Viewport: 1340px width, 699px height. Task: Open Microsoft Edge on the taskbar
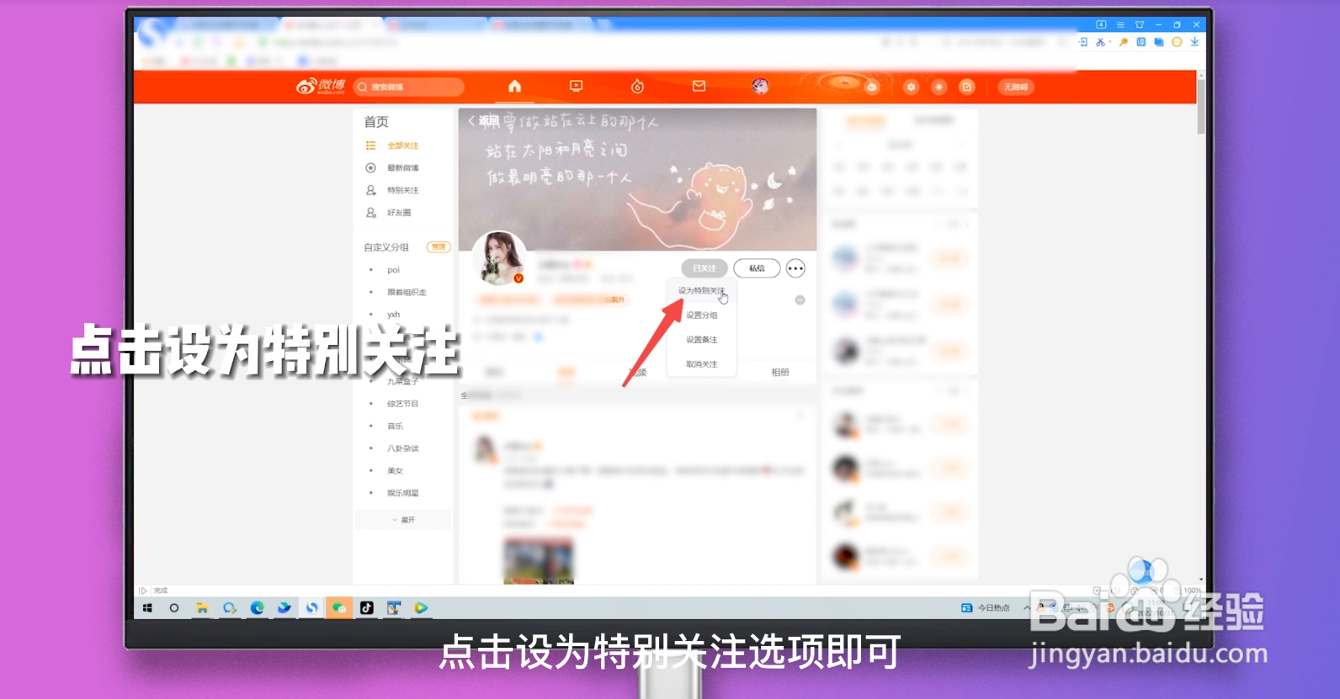point(257,608)
